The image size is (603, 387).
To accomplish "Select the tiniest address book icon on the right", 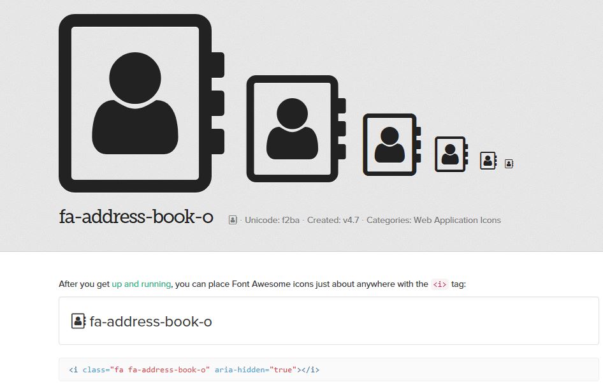I will click(x=508, y=163).
